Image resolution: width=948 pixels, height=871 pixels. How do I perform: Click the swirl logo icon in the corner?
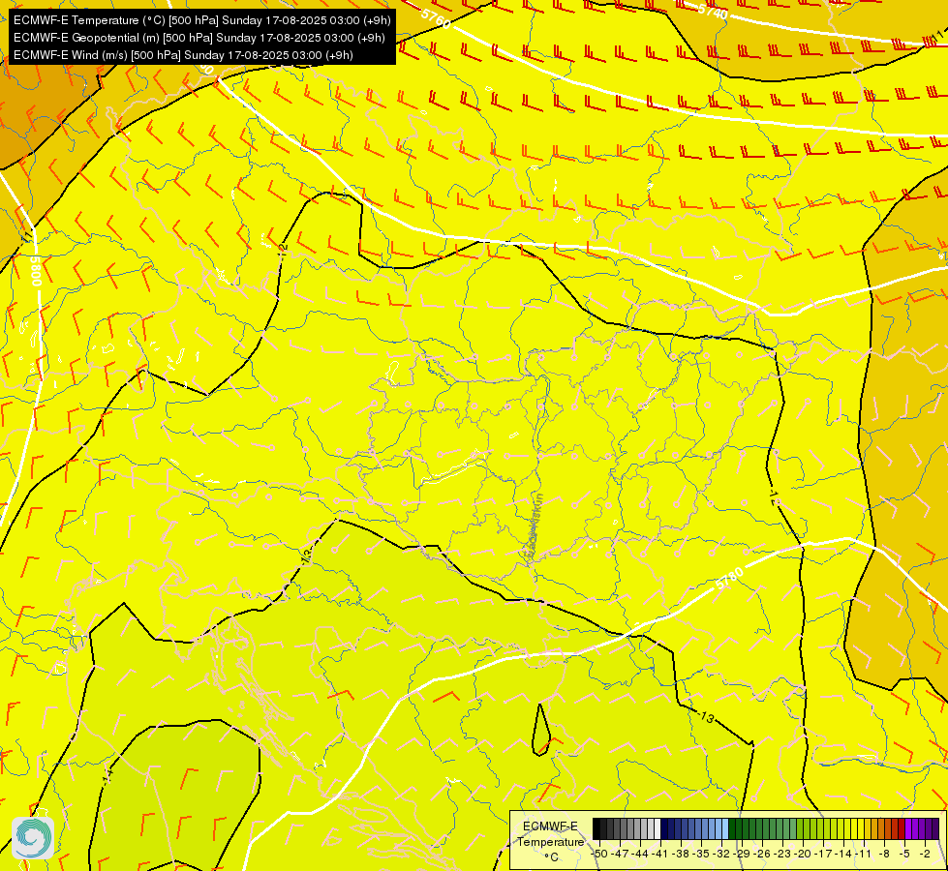[33, 838]
